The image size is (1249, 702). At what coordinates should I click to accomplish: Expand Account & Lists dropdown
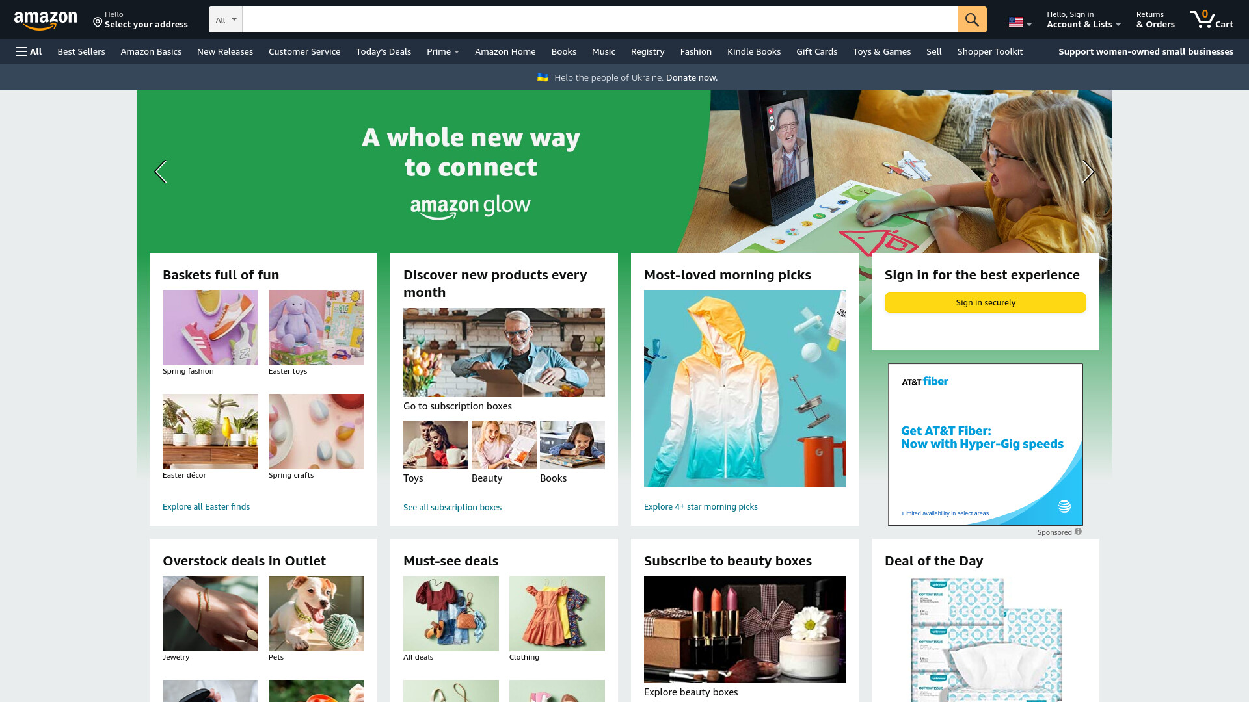point(1083,19)
